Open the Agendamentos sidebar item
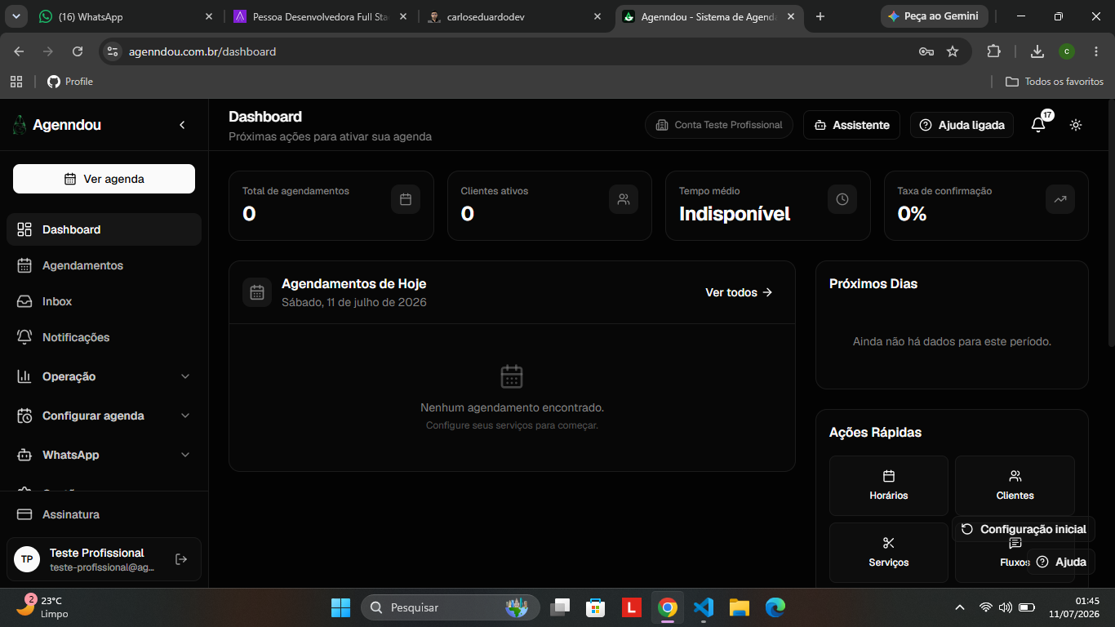Screen dimensions: 1115x627 pyautogui.click(x=104, y=265)
